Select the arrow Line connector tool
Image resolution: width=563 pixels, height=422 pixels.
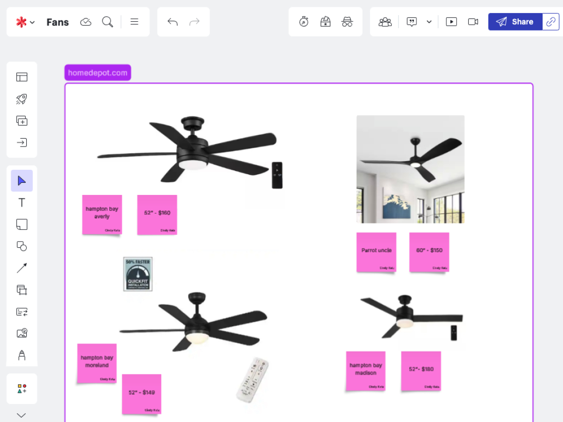tap(22, 268)
